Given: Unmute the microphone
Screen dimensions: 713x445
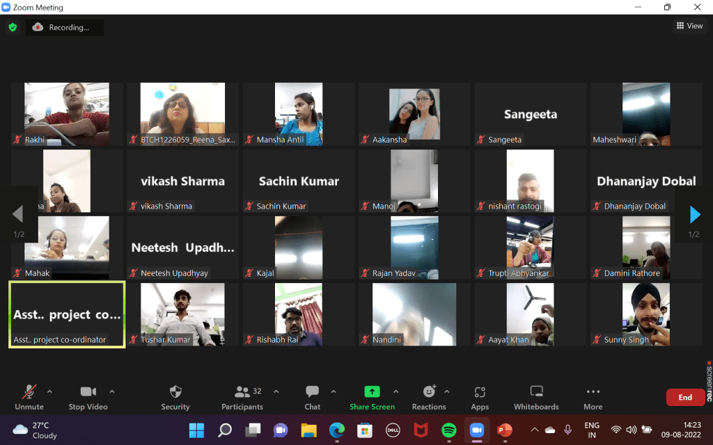Looking at the screenshot, I should (x=29, y=392).
